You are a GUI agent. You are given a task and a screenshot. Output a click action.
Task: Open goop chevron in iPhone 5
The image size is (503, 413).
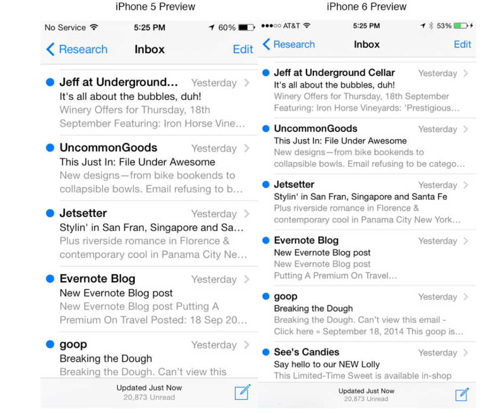pyautogui.click(x=247, y=345)
